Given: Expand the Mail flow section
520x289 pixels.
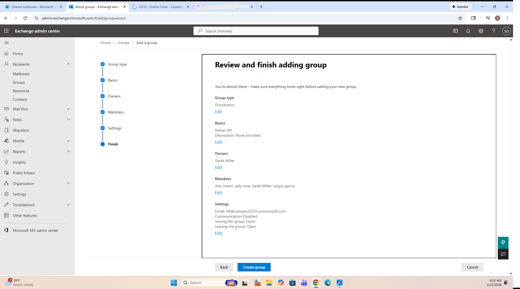Looking at the screenshot, I should (68, 109).
